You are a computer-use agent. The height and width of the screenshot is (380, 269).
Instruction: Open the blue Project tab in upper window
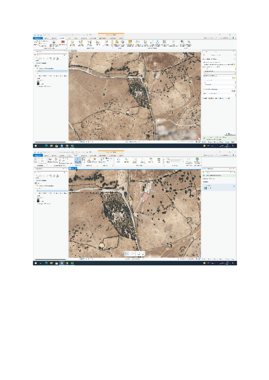(38, 39)
